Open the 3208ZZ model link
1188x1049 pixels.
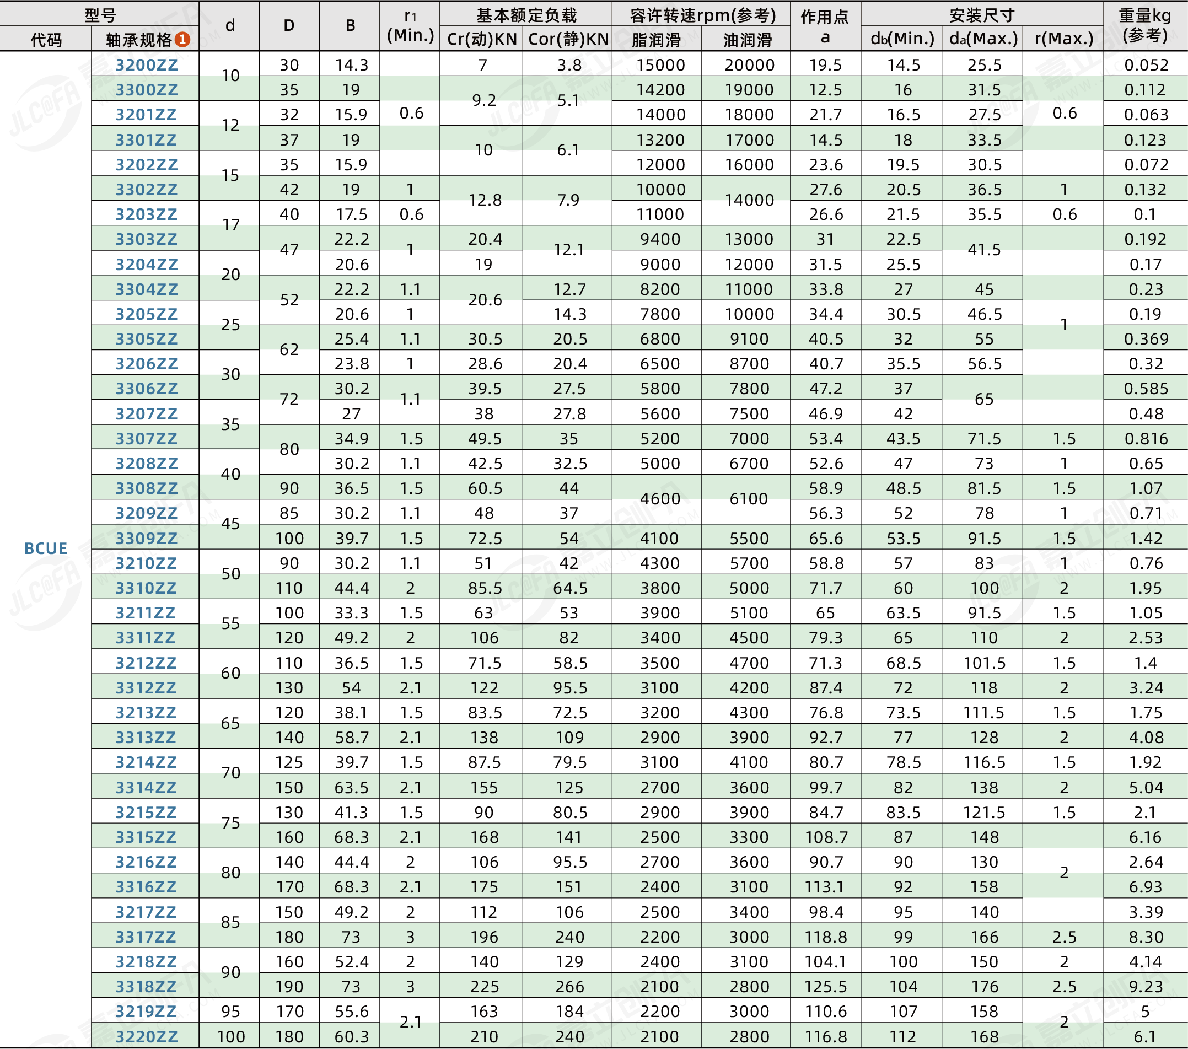[146, 464]
